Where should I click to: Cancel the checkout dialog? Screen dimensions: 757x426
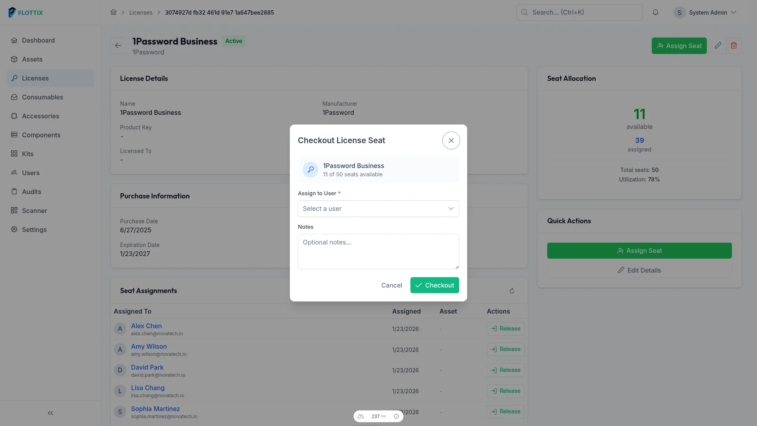click(392, 285)
